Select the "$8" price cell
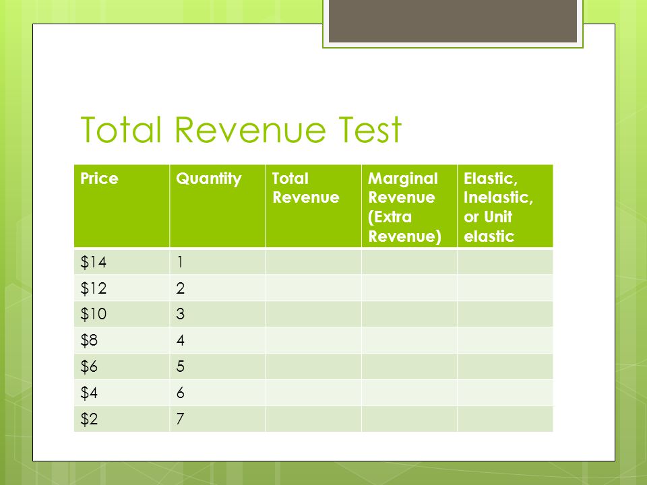This screenshot has height=485, width=647. [x=122, y=340]
